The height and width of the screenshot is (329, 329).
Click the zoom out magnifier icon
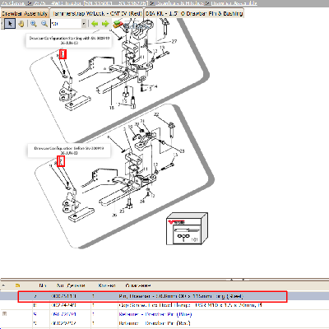click(x=44, y=24)
